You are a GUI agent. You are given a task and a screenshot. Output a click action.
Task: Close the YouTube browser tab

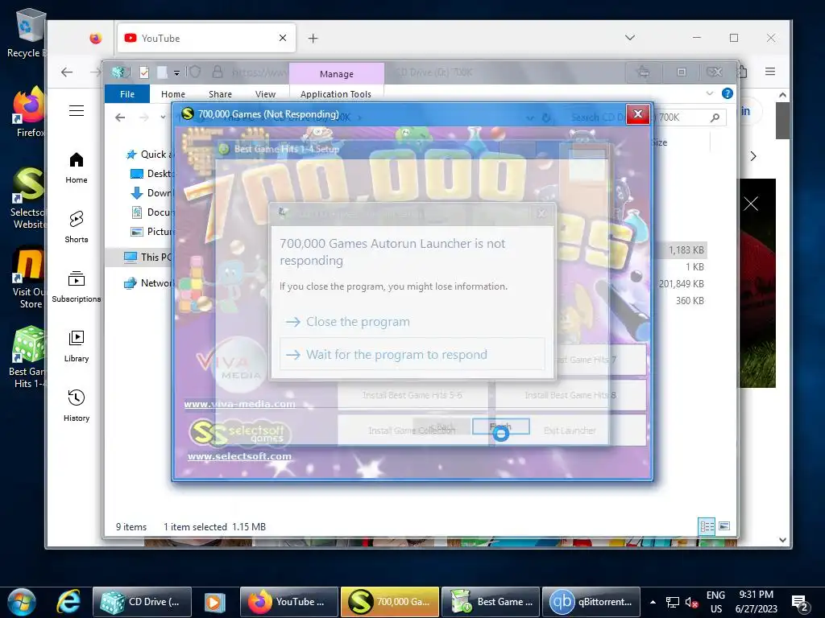[x=283, y=38]
